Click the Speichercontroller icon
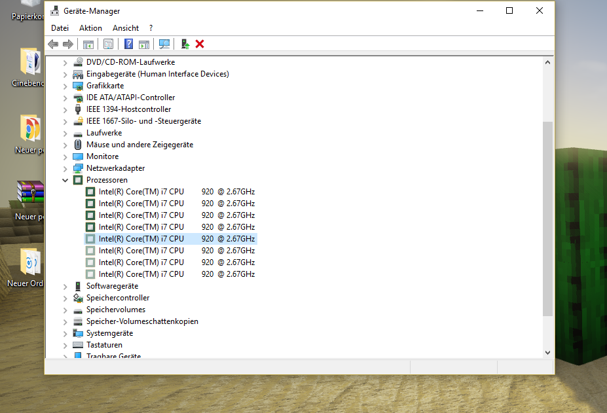 [78, 298]
